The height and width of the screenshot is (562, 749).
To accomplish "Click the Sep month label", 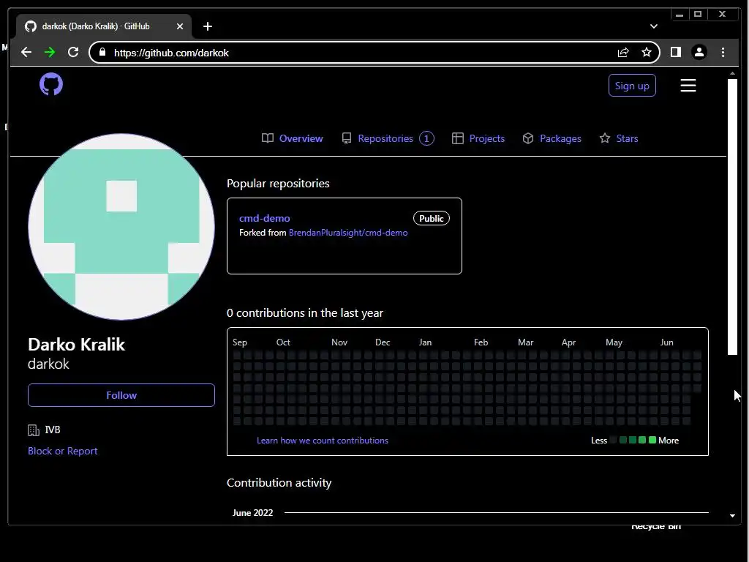I will 240,342.
